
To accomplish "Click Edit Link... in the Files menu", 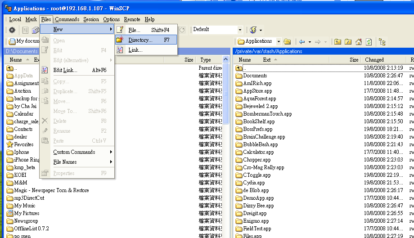I will point(65,70).
